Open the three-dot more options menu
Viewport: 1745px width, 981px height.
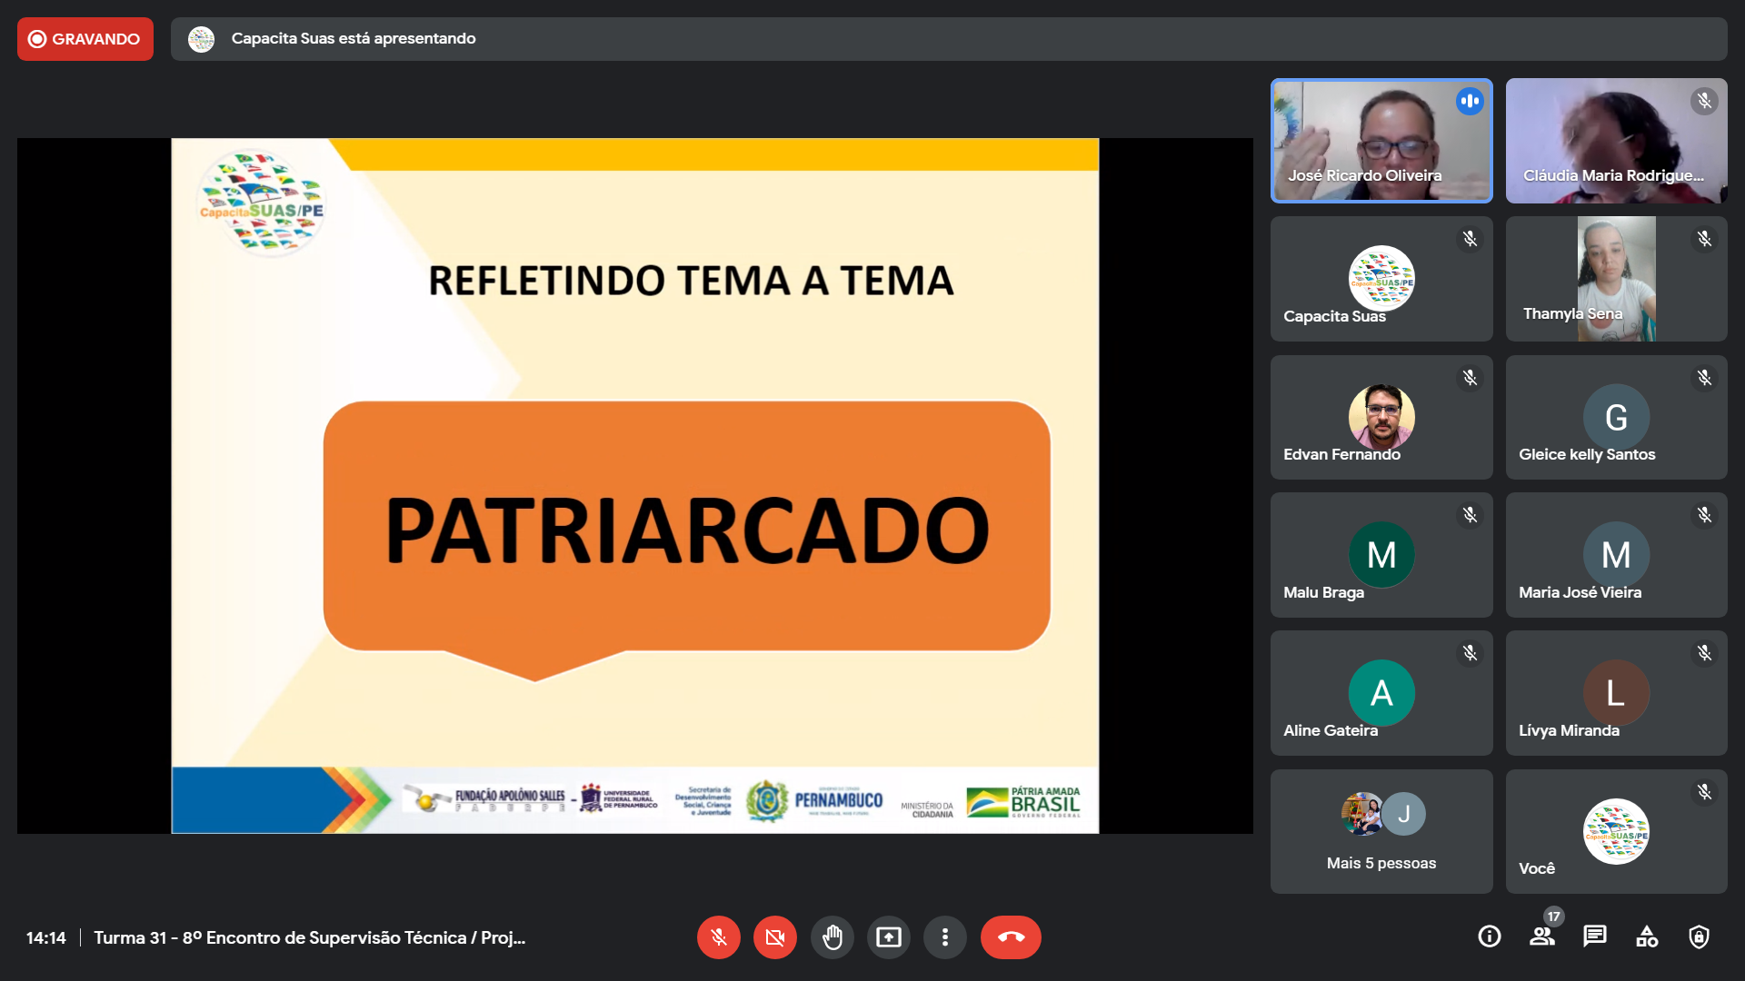point(944,937)
